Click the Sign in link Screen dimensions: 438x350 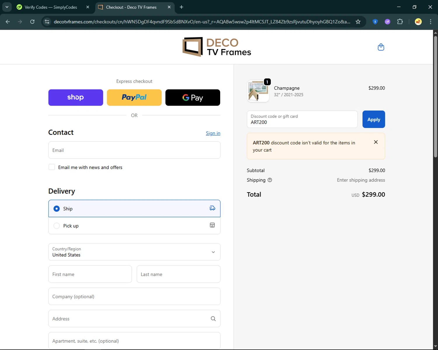tap(213, 133)
